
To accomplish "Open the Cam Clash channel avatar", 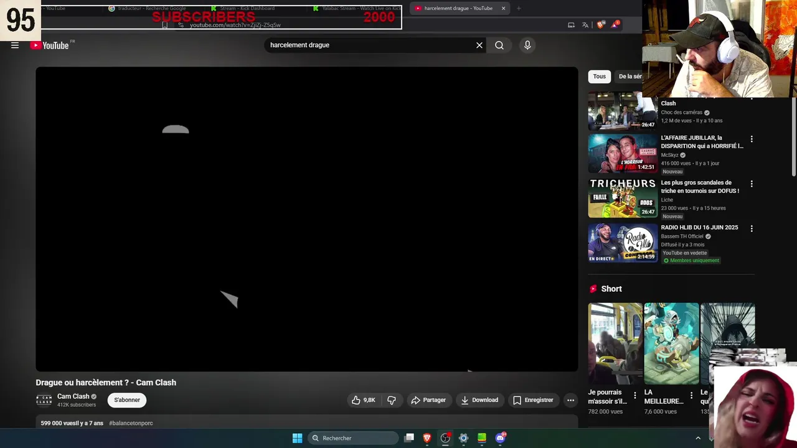I will pyautogui.click(x=44, y=400).
